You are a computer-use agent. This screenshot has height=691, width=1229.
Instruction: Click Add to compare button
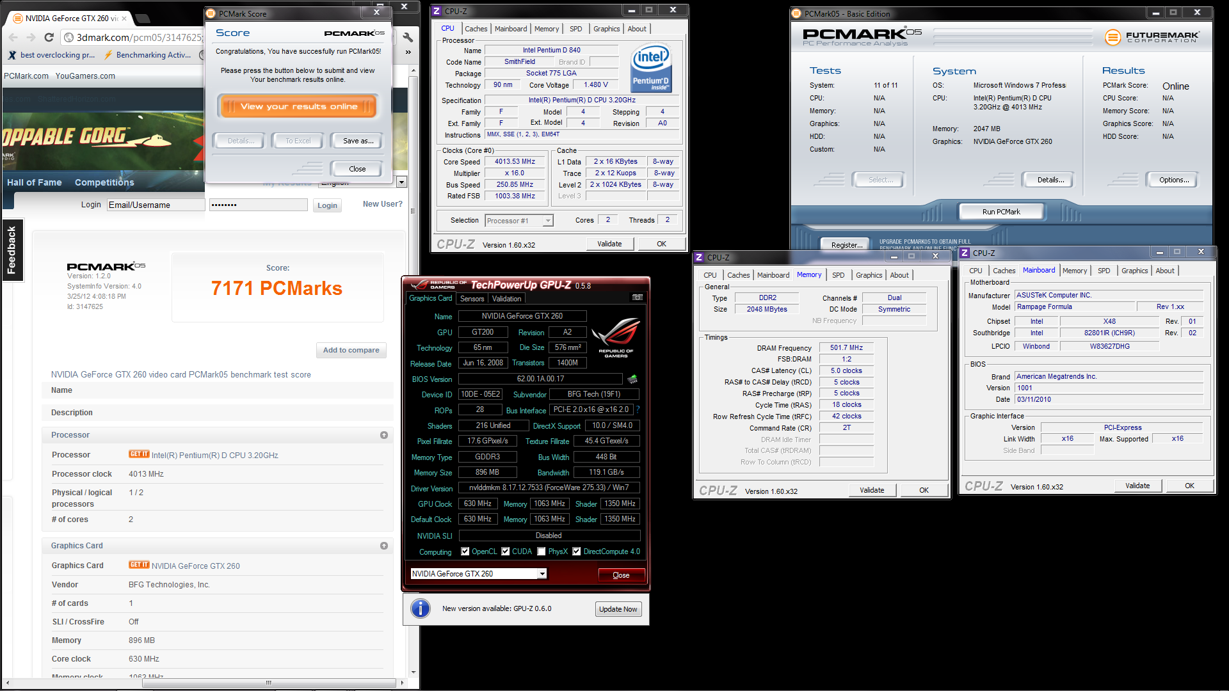tap(351, 350)
